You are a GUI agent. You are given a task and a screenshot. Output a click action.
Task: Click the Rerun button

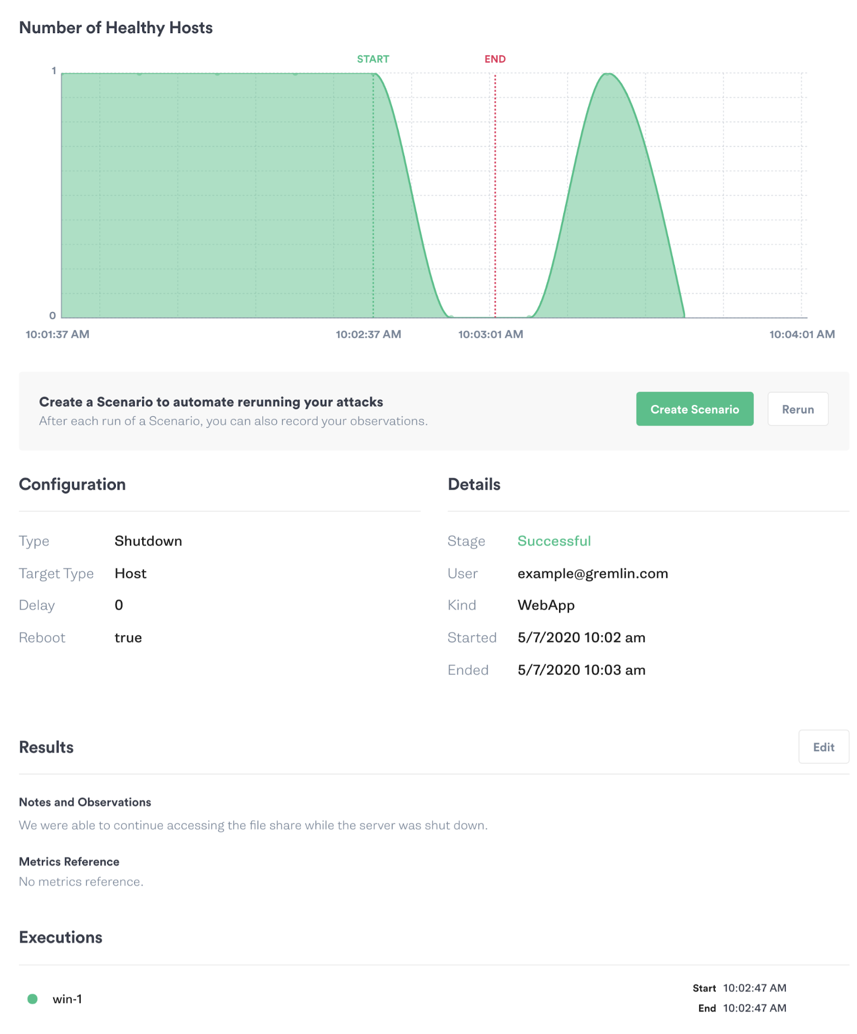pyautogui.click(x=798, y=409)
